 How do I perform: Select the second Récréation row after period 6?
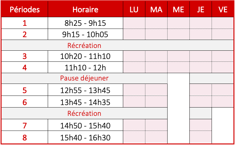click(x=84, y=113)
